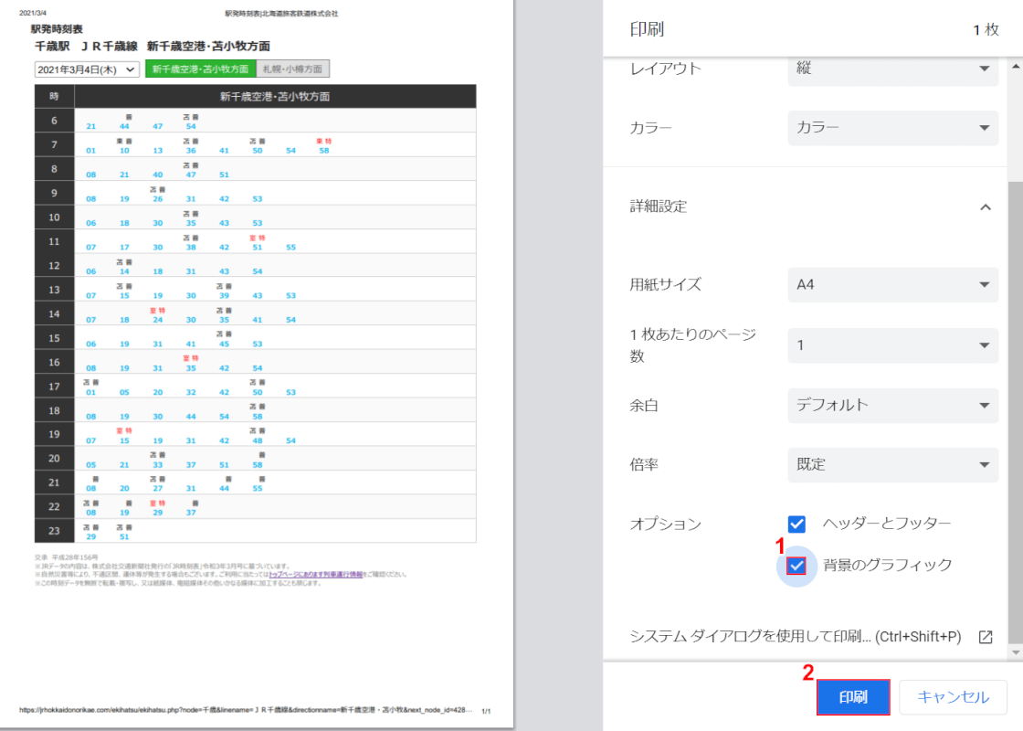Open the レイアウト dropdown
1023x731 pixels.
[892, 69]
